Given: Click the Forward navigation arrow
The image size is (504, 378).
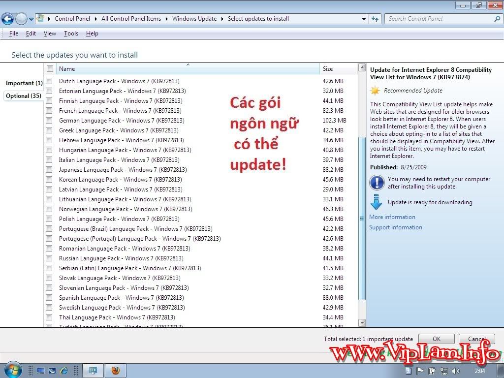Looking at the screenshot, I should (21, 19).
